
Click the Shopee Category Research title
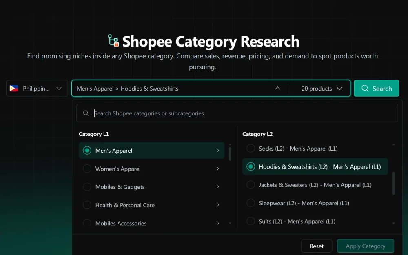(211, 41)
